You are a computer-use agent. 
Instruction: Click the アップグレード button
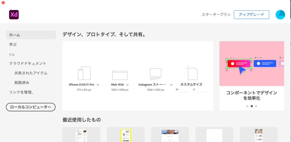(x=251, y=15)
